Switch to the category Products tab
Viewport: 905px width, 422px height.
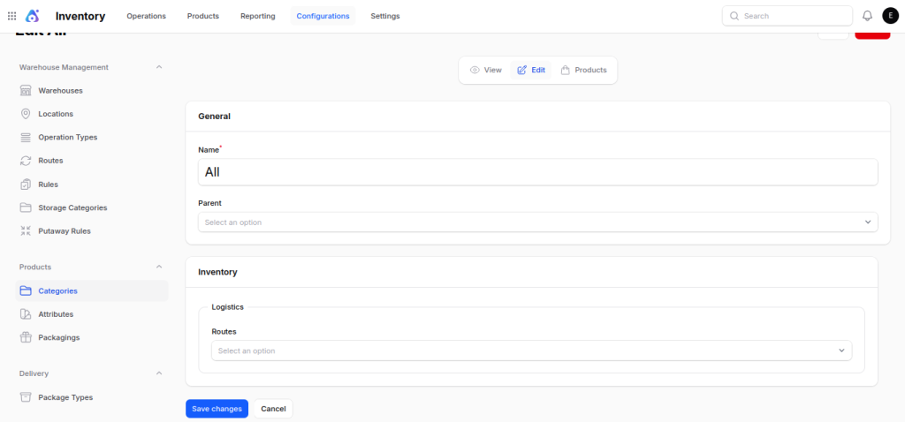[x=583, y=70]
